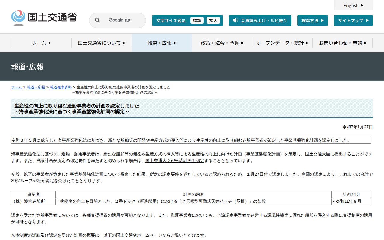The width and height of the screenshot is (384, 240).
Task: Click the MLIT logo emblem
Action: tap(18, 17)
